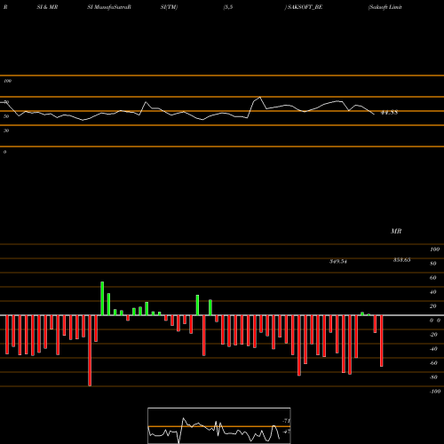The width and height of the screenshot is (444, 444).
Task: Click the current RSI value 44.38
Action: click(389, 113)
